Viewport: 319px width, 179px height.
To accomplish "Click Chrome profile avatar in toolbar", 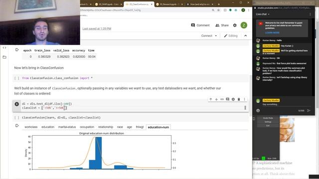I will tap(243, 10).
